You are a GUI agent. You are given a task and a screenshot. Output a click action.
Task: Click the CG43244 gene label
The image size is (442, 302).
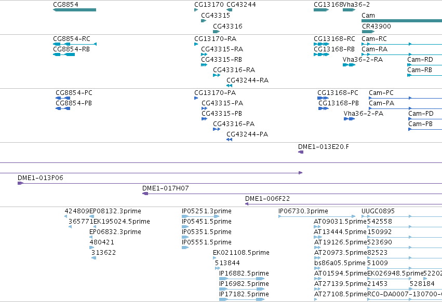[242, 5]
